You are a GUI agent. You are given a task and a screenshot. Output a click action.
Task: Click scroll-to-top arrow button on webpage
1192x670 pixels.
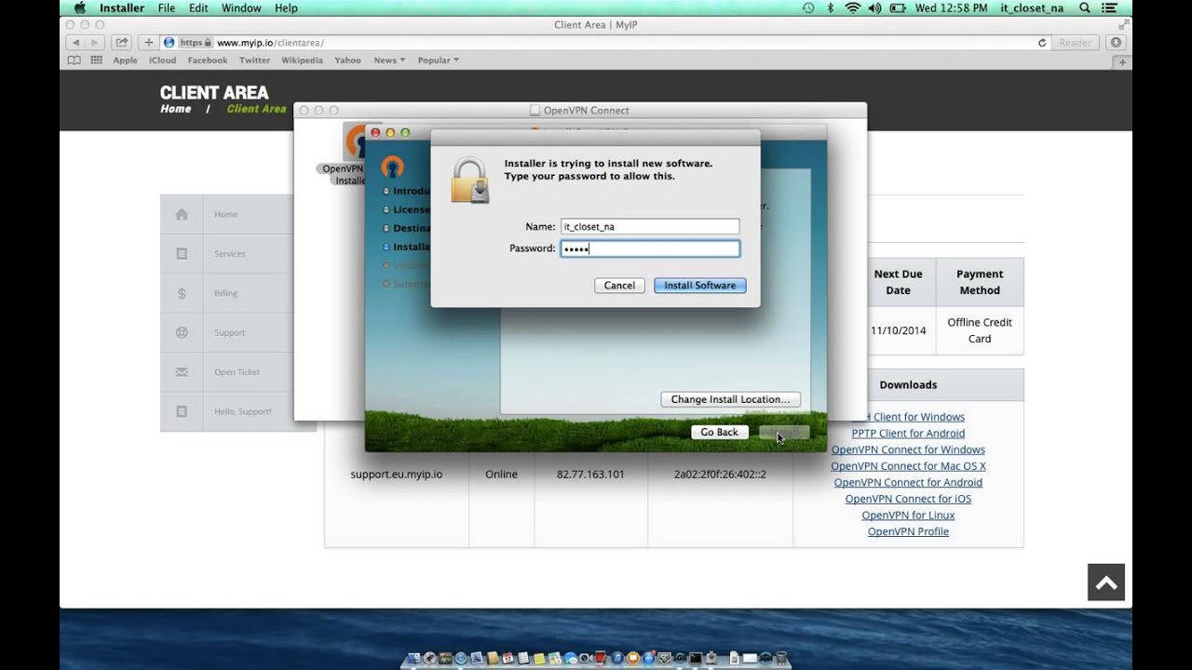[1106, 583]
